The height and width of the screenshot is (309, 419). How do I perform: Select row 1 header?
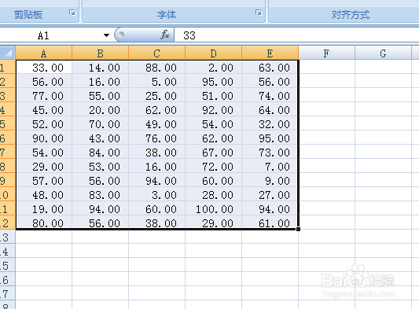8,67
